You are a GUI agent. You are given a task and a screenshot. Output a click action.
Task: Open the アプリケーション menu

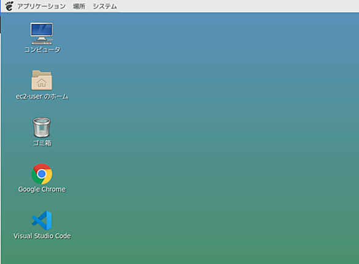(42, 6)
